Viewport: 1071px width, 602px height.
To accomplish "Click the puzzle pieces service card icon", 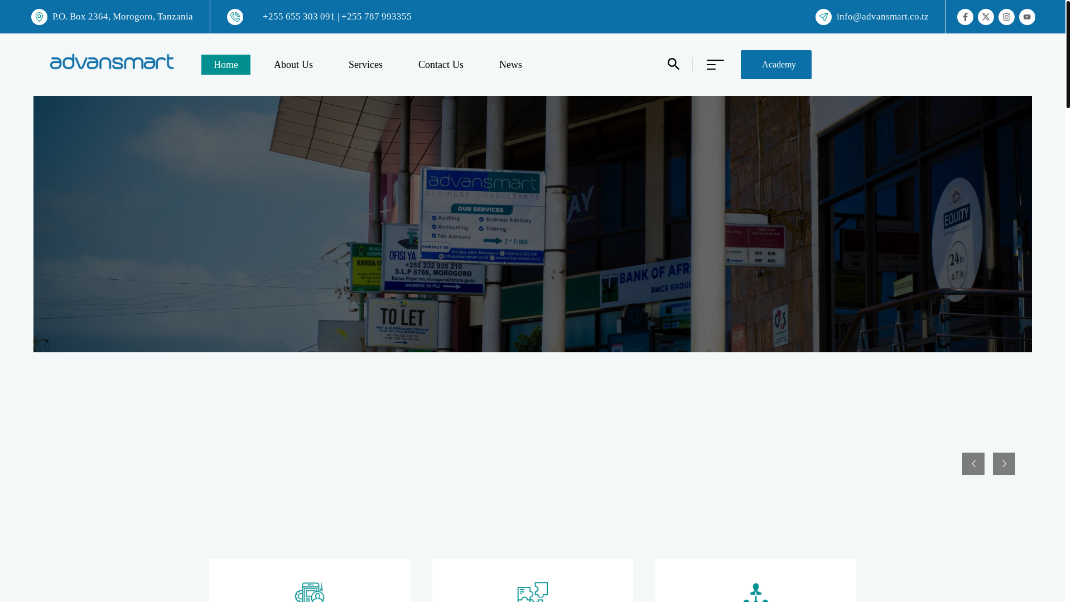I will (x=533, y=592).
